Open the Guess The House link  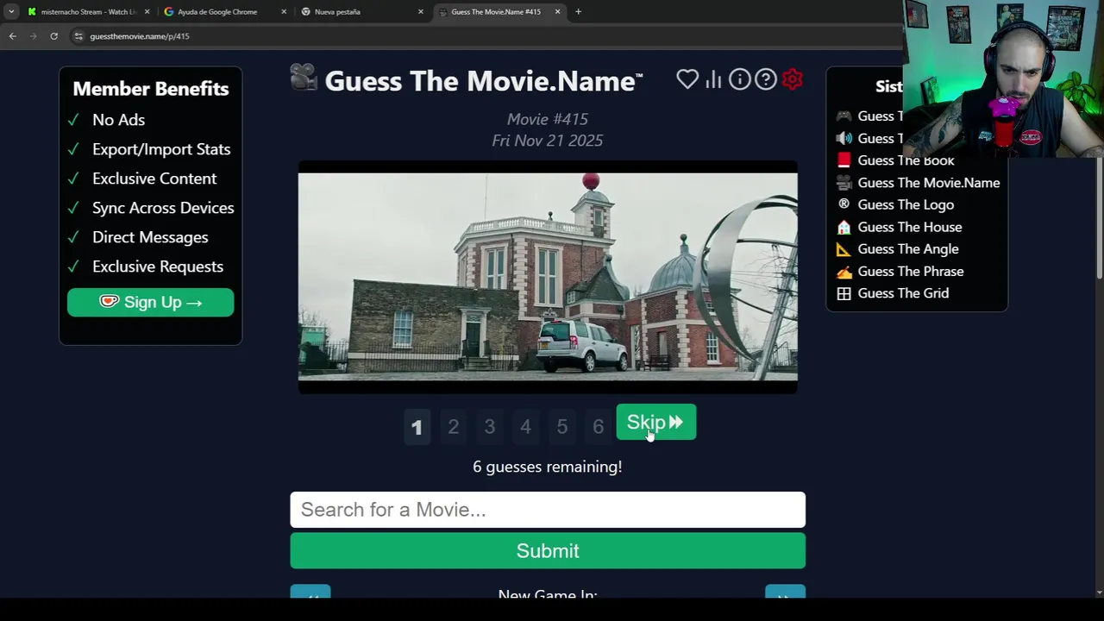[x=910, y=227]
